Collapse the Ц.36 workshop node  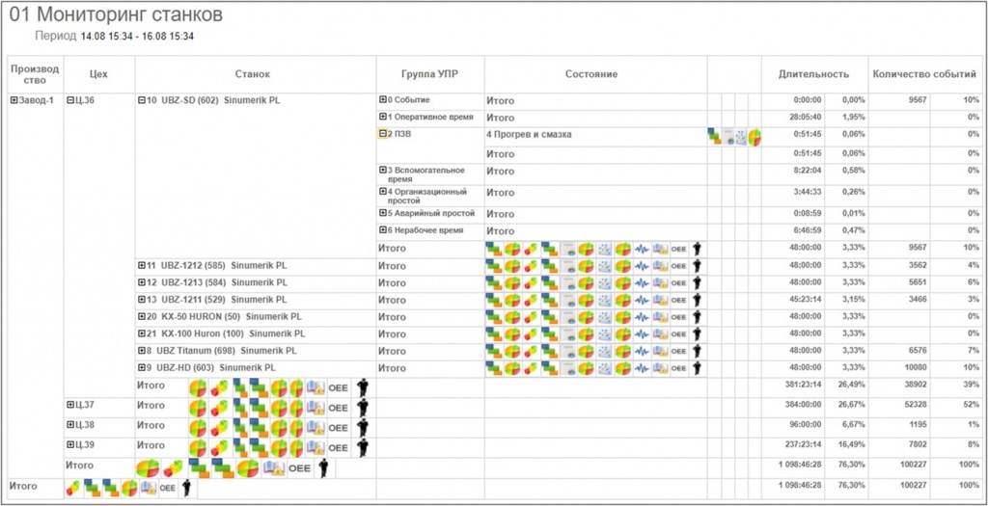coord(70,100)
